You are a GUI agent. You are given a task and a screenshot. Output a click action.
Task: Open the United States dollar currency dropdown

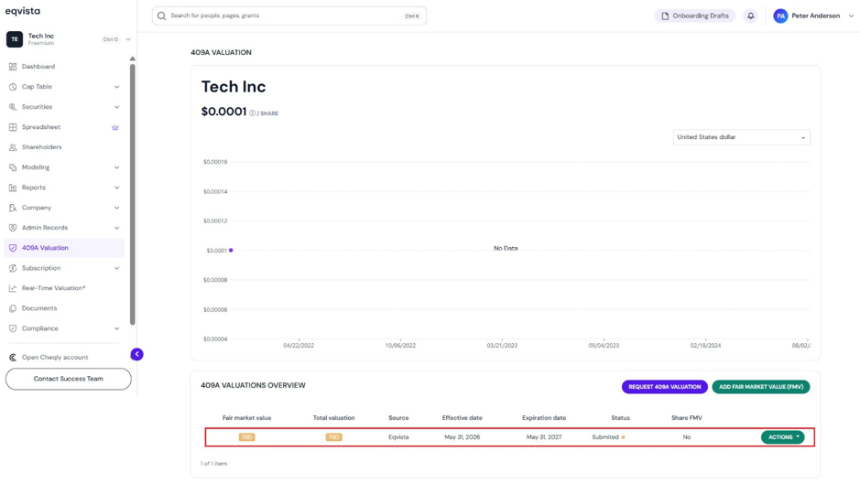[741, 137]
